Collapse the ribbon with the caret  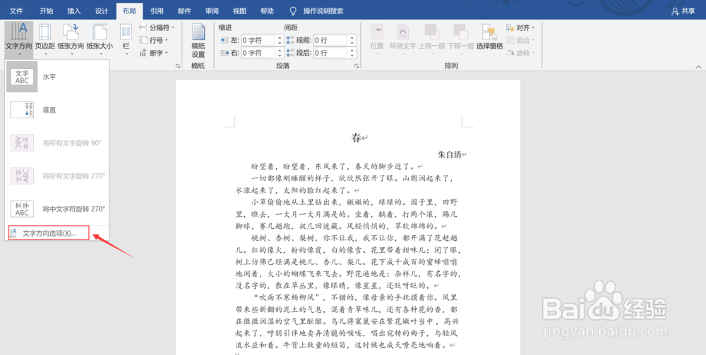698,67
